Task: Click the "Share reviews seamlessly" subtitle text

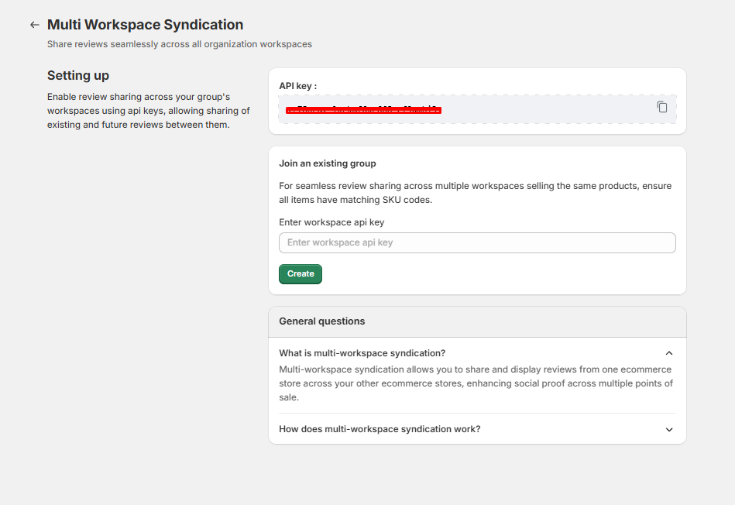Action: click(x=179, y=44)
